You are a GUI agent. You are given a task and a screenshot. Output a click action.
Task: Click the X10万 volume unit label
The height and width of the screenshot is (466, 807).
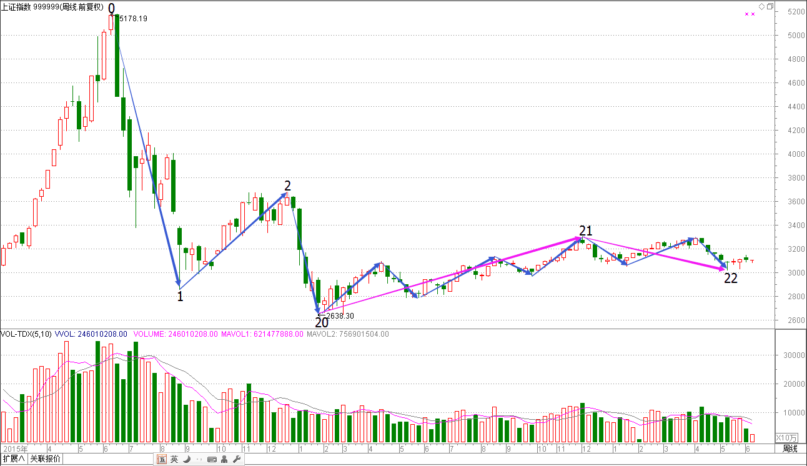pos(786,437)
